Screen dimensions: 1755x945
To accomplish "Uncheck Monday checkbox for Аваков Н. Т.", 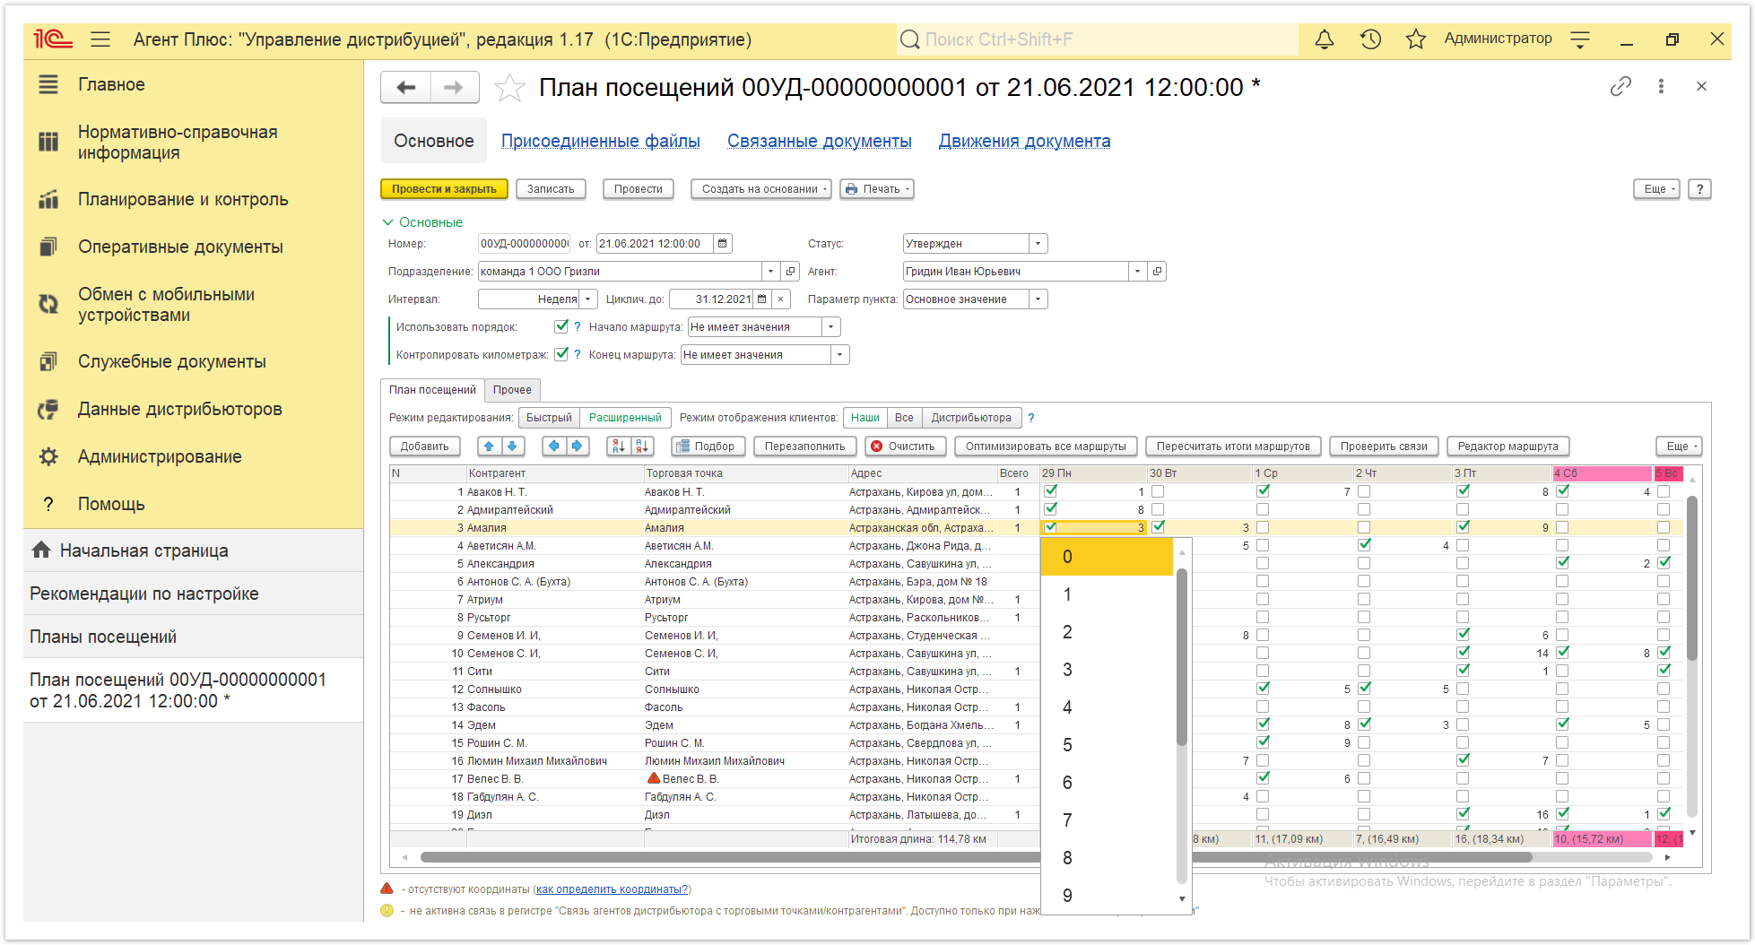I will point(1050,491).
